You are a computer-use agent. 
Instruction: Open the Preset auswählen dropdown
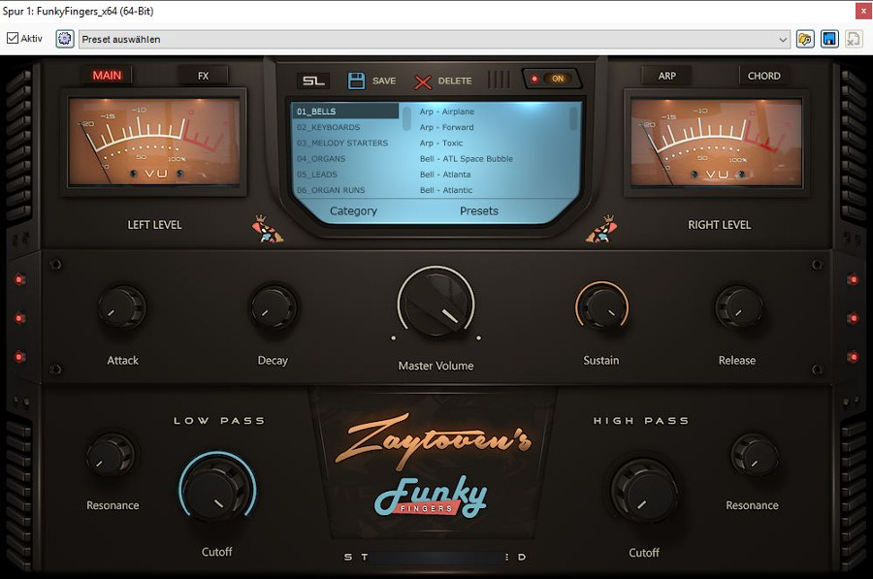(x=435, y=39)
